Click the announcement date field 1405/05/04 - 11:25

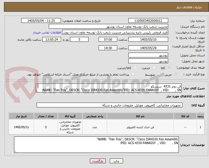(41, 20)
